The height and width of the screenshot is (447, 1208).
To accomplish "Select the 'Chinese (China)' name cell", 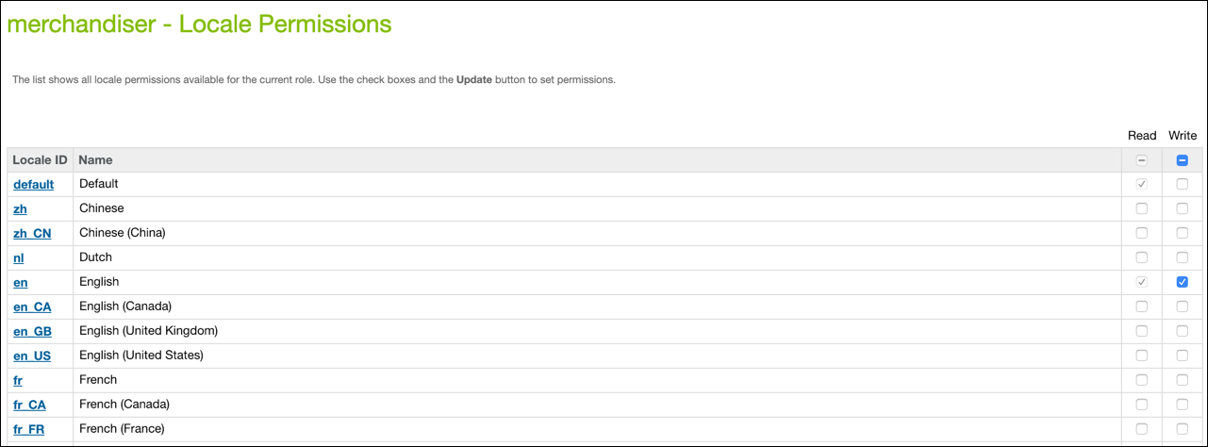I will coord(598,233).
